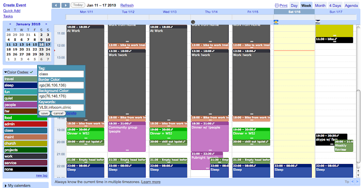Go to previous month in mini calendar
The width and height of the screenshot is (363, 188).
10,24
